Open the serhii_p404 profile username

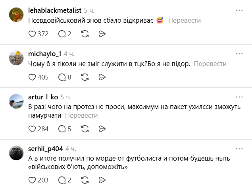[x=46, y=149]
